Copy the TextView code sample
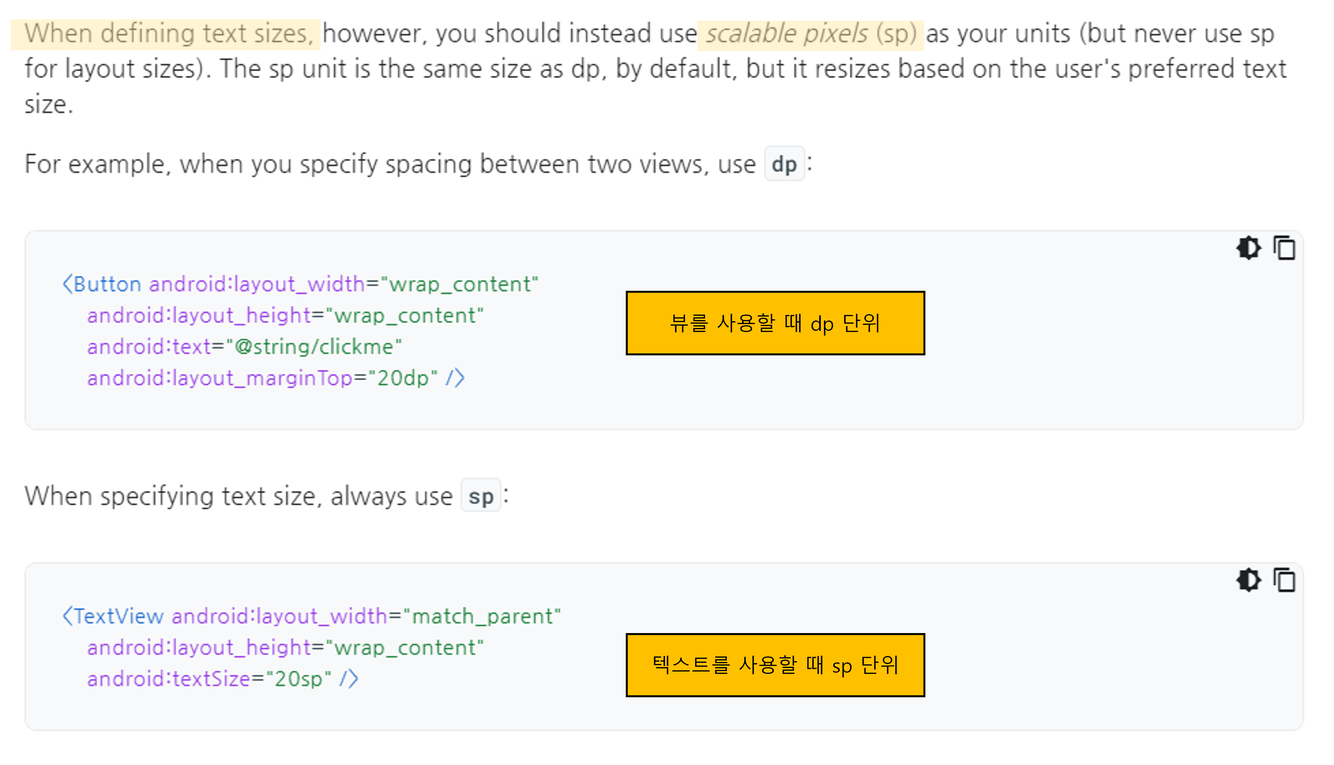1334x765 pixels. (1284, 580)
